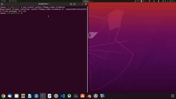The width and height of the screenshot is (176, 99).
Task: Show the applications grid
Action: 173,96
